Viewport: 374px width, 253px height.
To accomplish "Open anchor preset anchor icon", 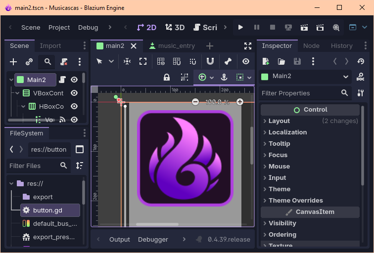I will tap(224, 77).
